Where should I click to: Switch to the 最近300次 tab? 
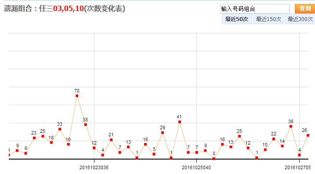tap(300, 19)
